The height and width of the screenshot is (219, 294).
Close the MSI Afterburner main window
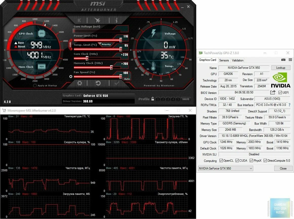188,7
